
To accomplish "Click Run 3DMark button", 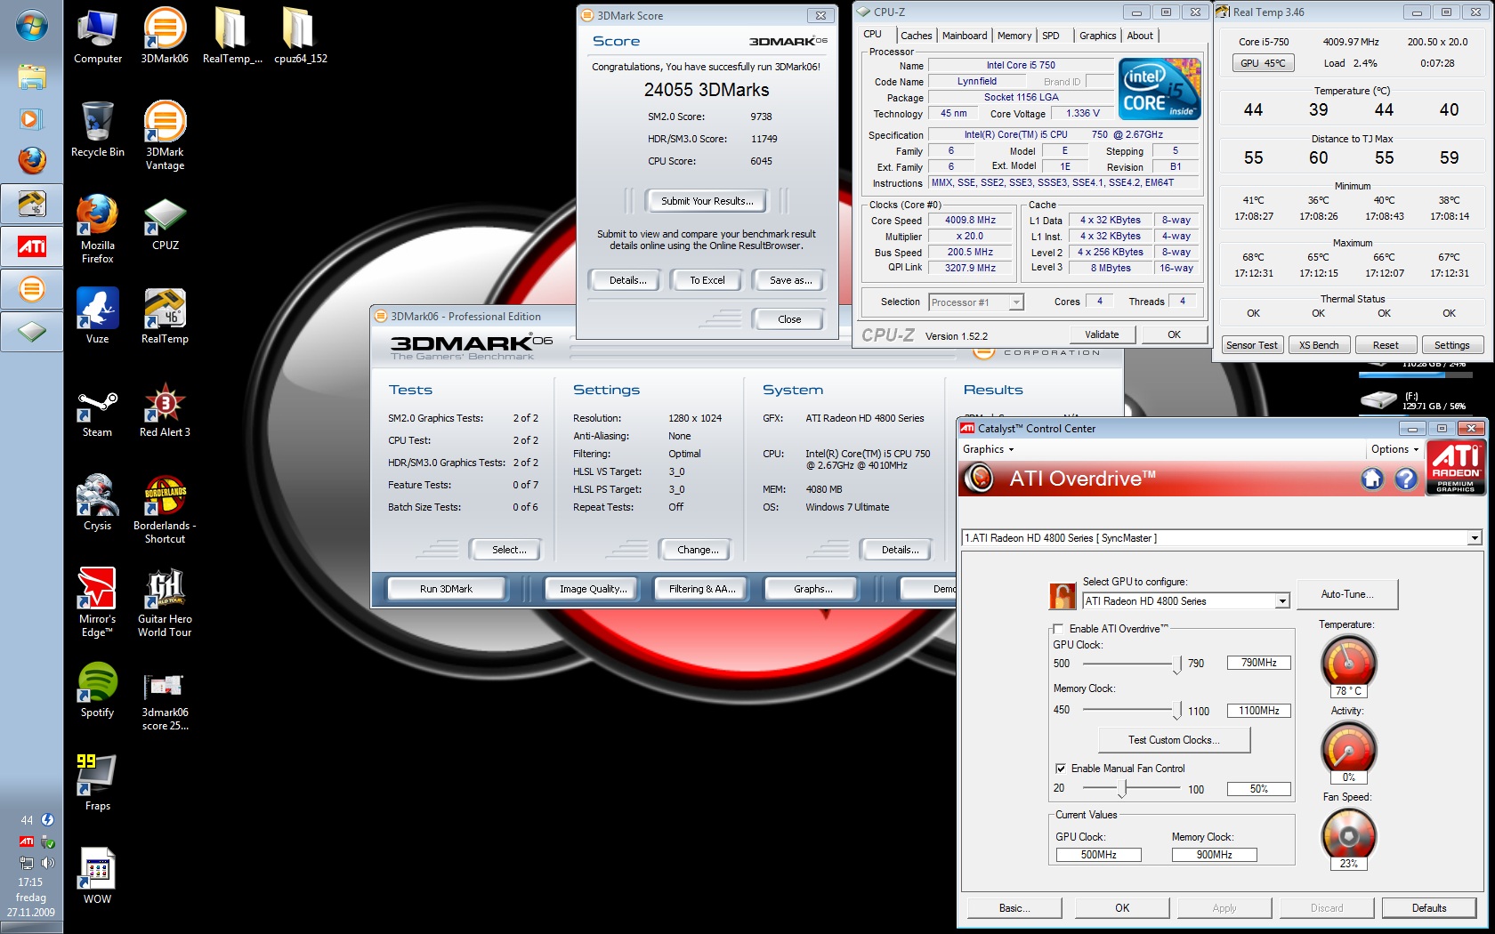I will [446, 589].
